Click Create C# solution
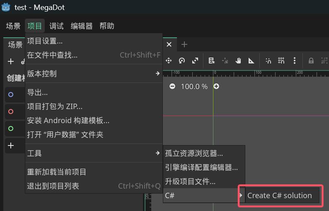 [280, 195]
